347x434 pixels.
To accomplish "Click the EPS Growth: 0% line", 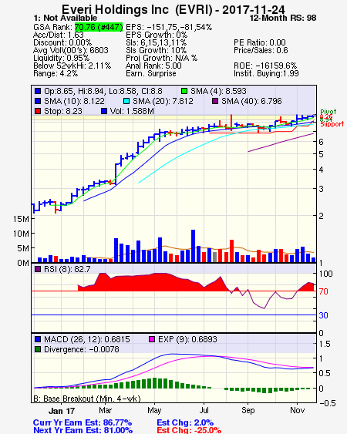I will click(x=157, y=35).
